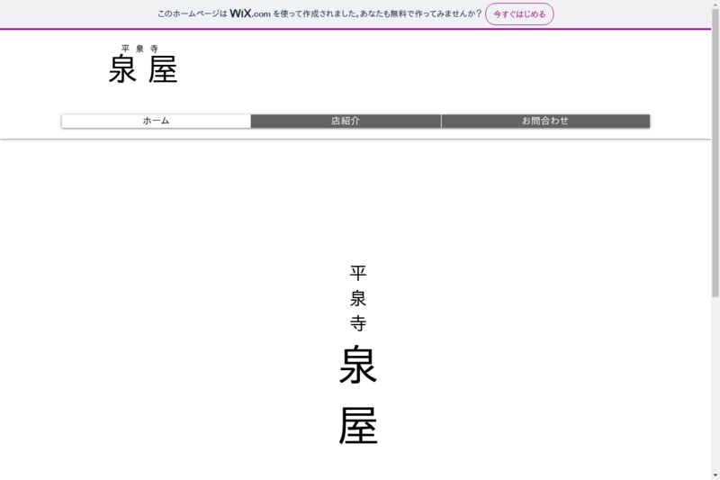
Task: Click the small centered 泉 below 平
Action: pos(358,298)
